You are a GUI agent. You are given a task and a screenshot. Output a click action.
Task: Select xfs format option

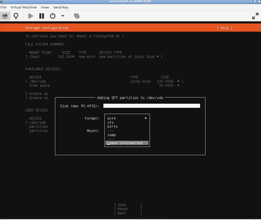pyautogui.click(x=127, y=123)
